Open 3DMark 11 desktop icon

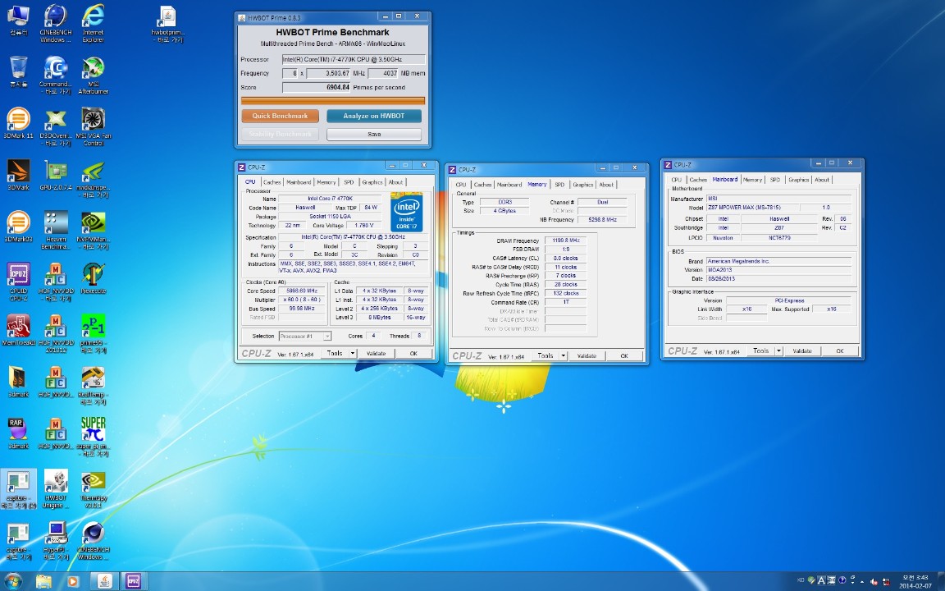18,124
